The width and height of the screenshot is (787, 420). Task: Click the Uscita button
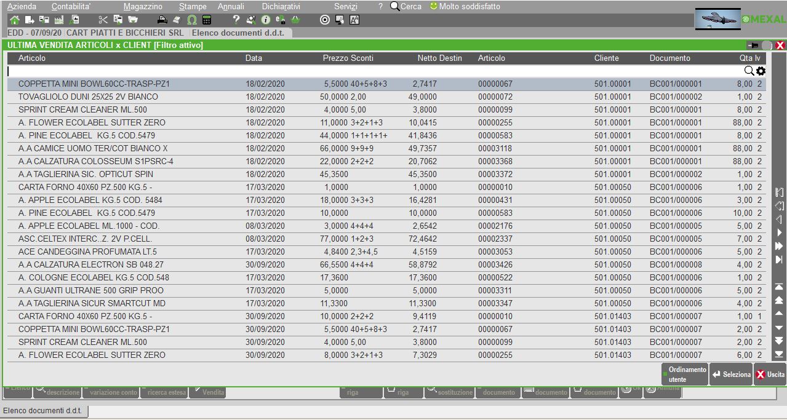[770, 374]
